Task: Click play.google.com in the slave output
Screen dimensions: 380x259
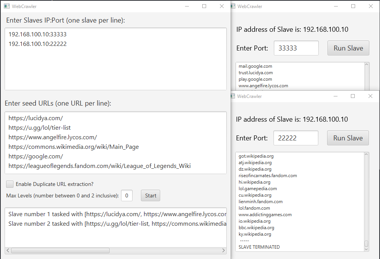Action: click(x=255, y=79)
